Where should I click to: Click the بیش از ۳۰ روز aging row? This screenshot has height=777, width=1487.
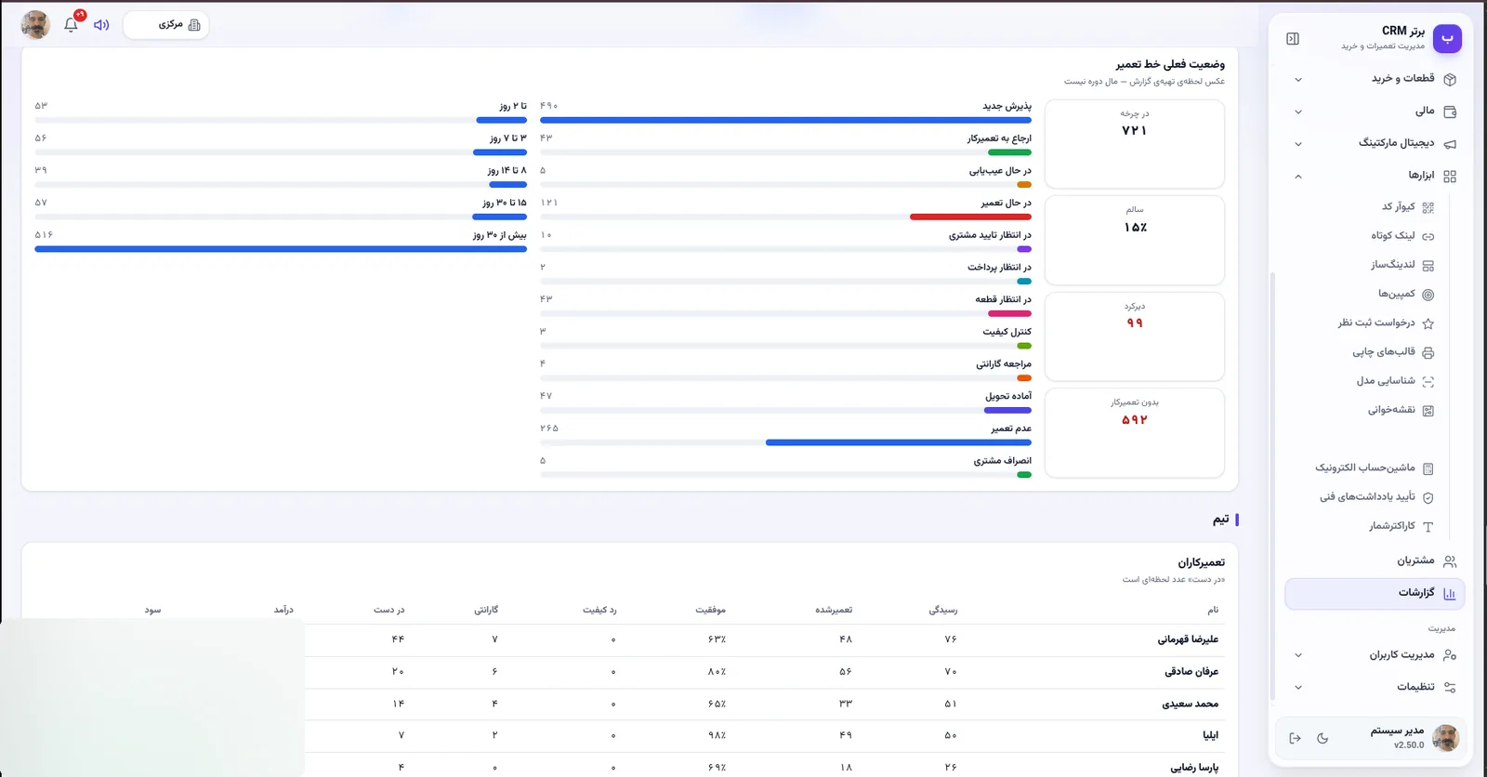point(281,241)
